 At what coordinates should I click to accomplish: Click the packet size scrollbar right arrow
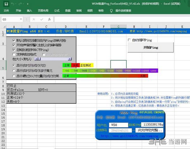[x=70, y=59]
